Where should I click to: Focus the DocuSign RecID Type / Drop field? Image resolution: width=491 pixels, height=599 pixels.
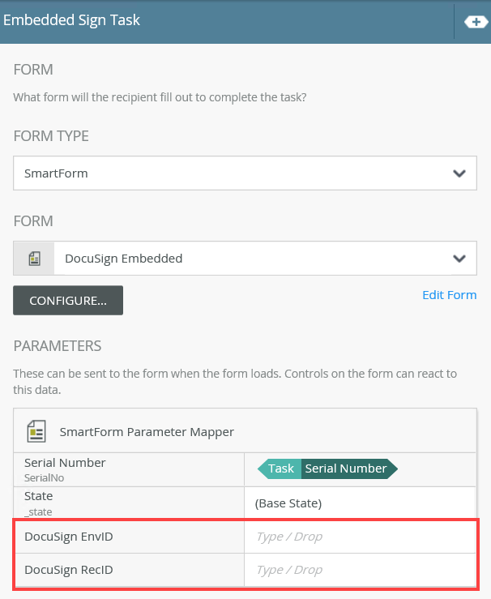pyautogui.click(x=361, y=570)
